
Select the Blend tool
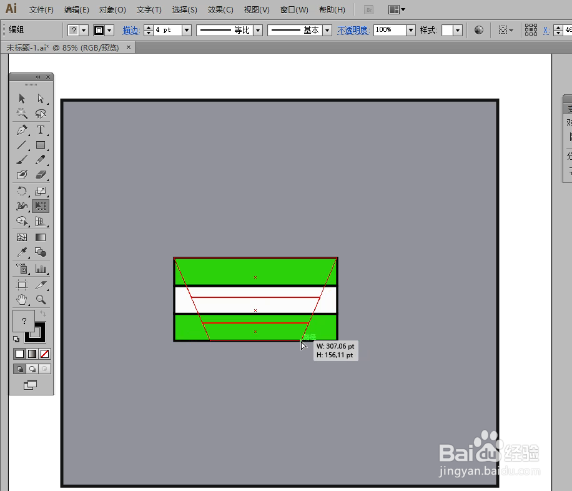(x=41, y=252)
